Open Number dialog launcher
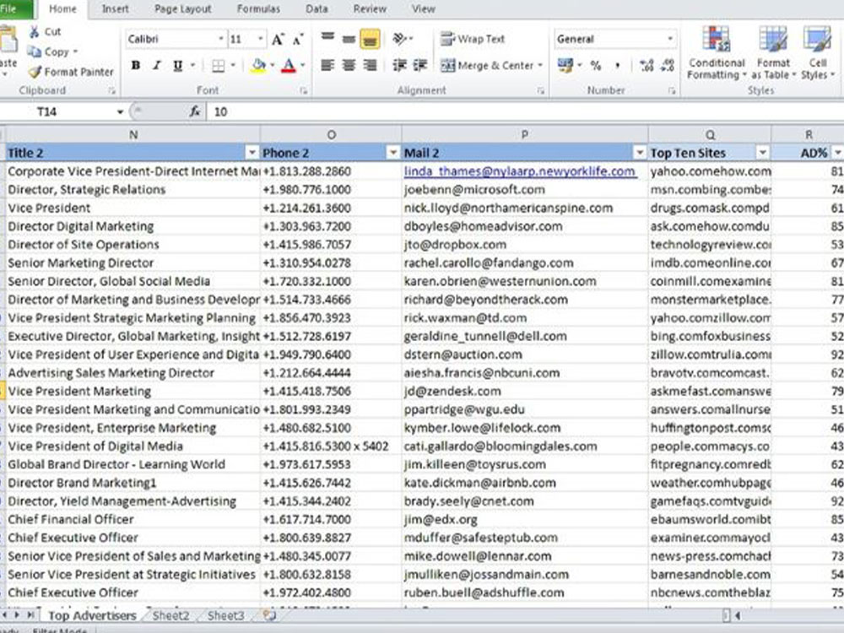This screenshot has height=633, width=844. [x=672, y=91]
